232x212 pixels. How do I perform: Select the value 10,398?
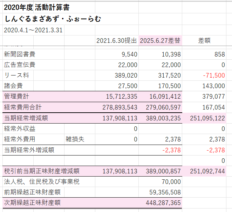tap(171, 54)
